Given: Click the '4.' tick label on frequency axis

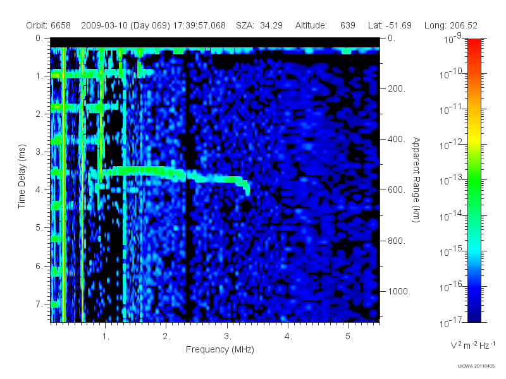Looking at the screenshot, I should 288,337.
